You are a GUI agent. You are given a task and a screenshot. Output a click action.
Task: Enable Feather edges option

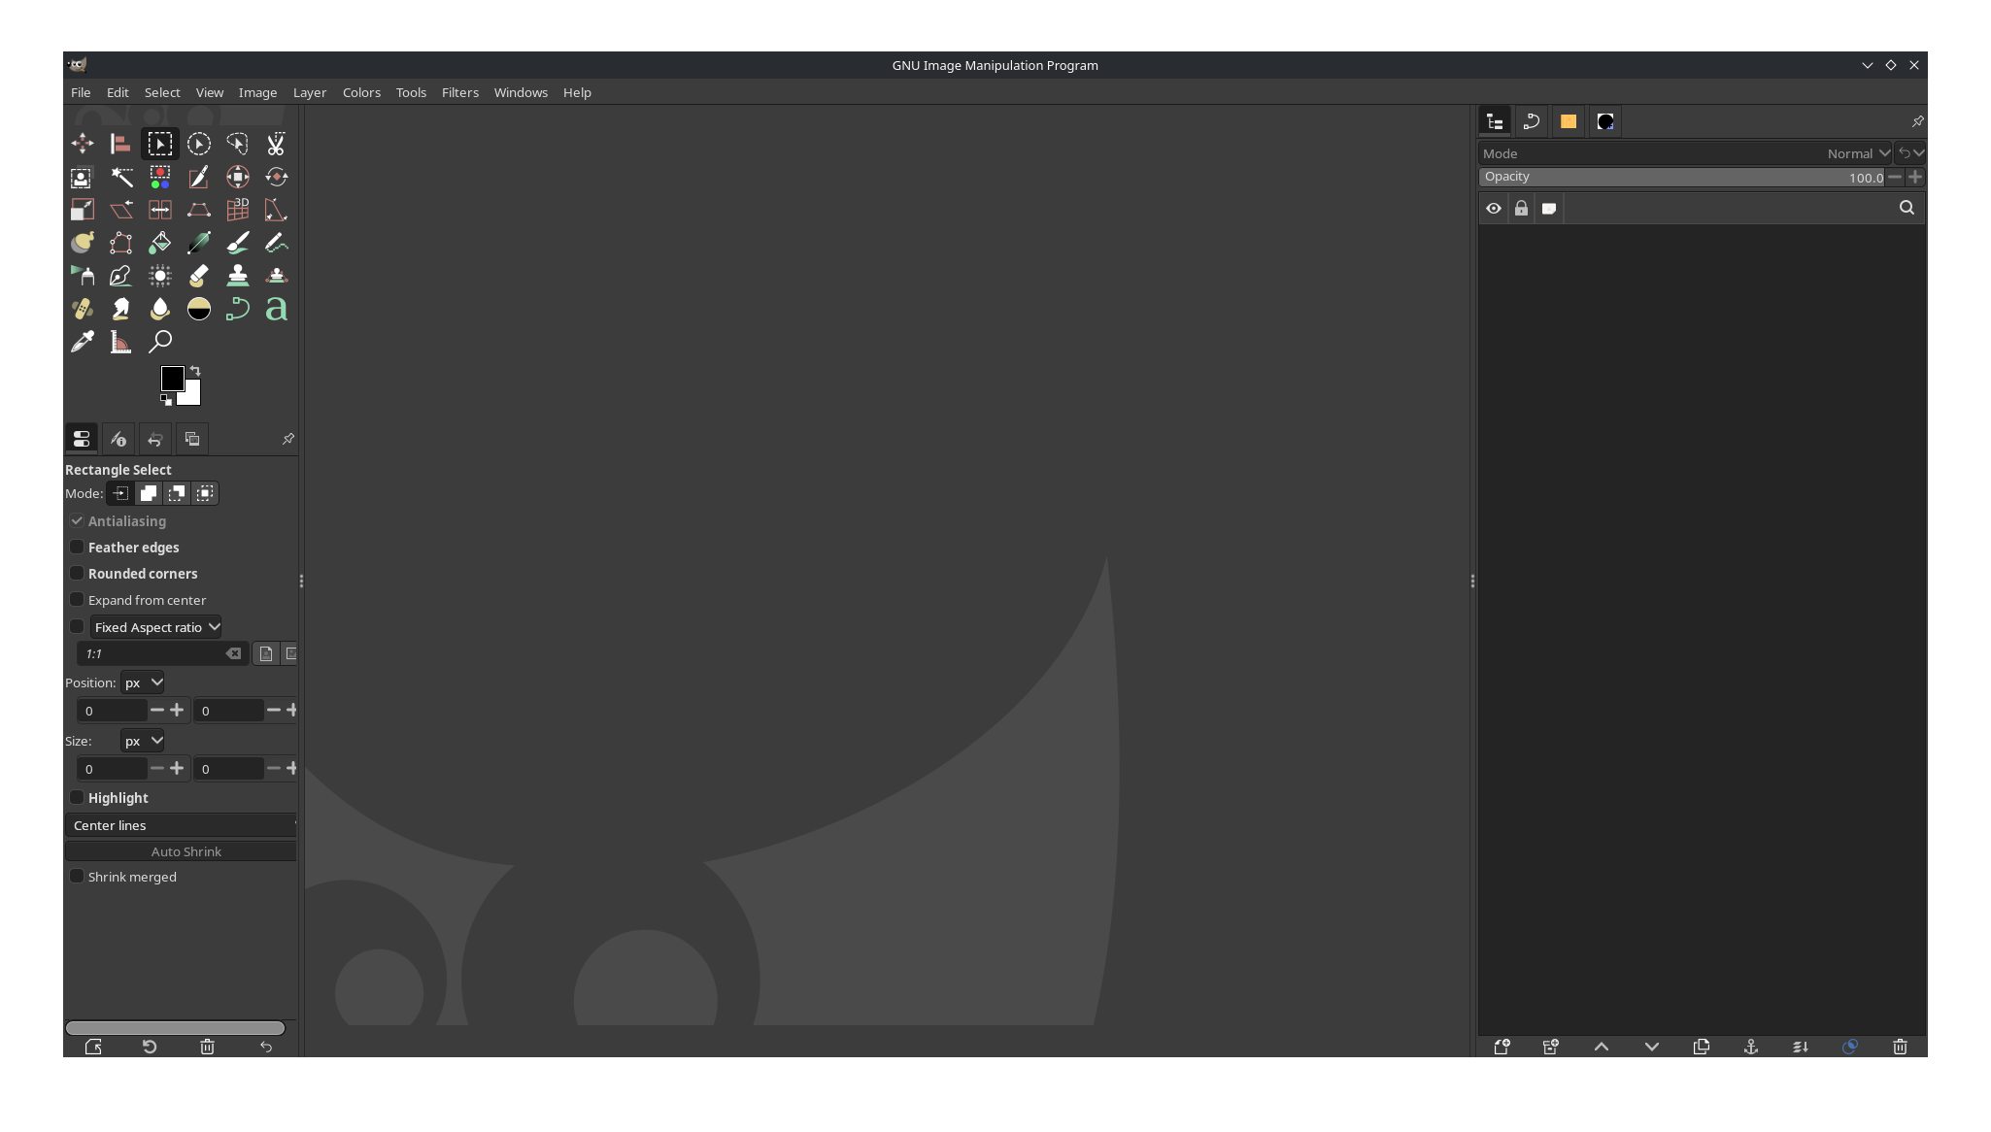77,548
